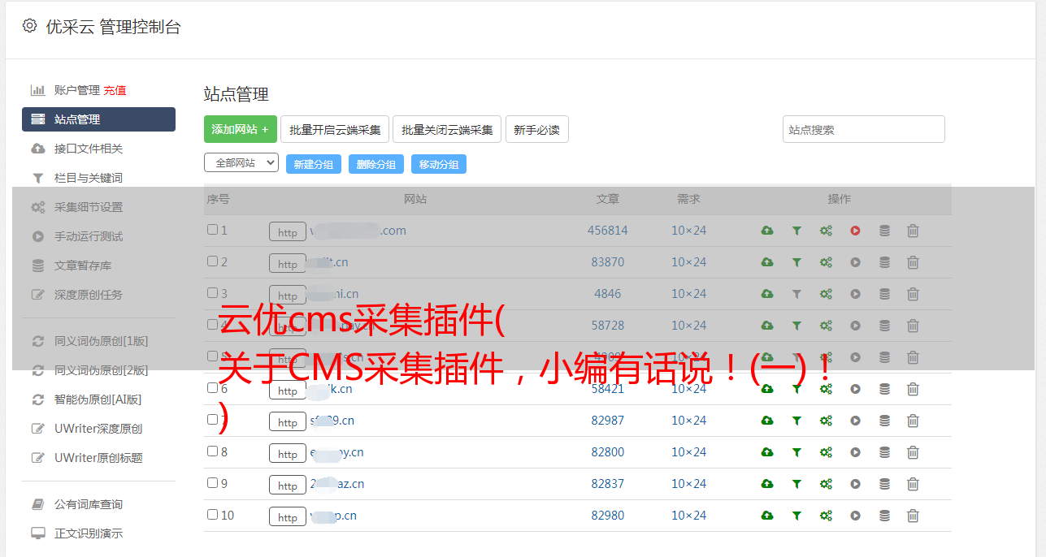This screenshot has height=557, width=1046.
Task: Open database icon for row with 82987 articles
Action: pyautogui.click(x=884, y=421)
